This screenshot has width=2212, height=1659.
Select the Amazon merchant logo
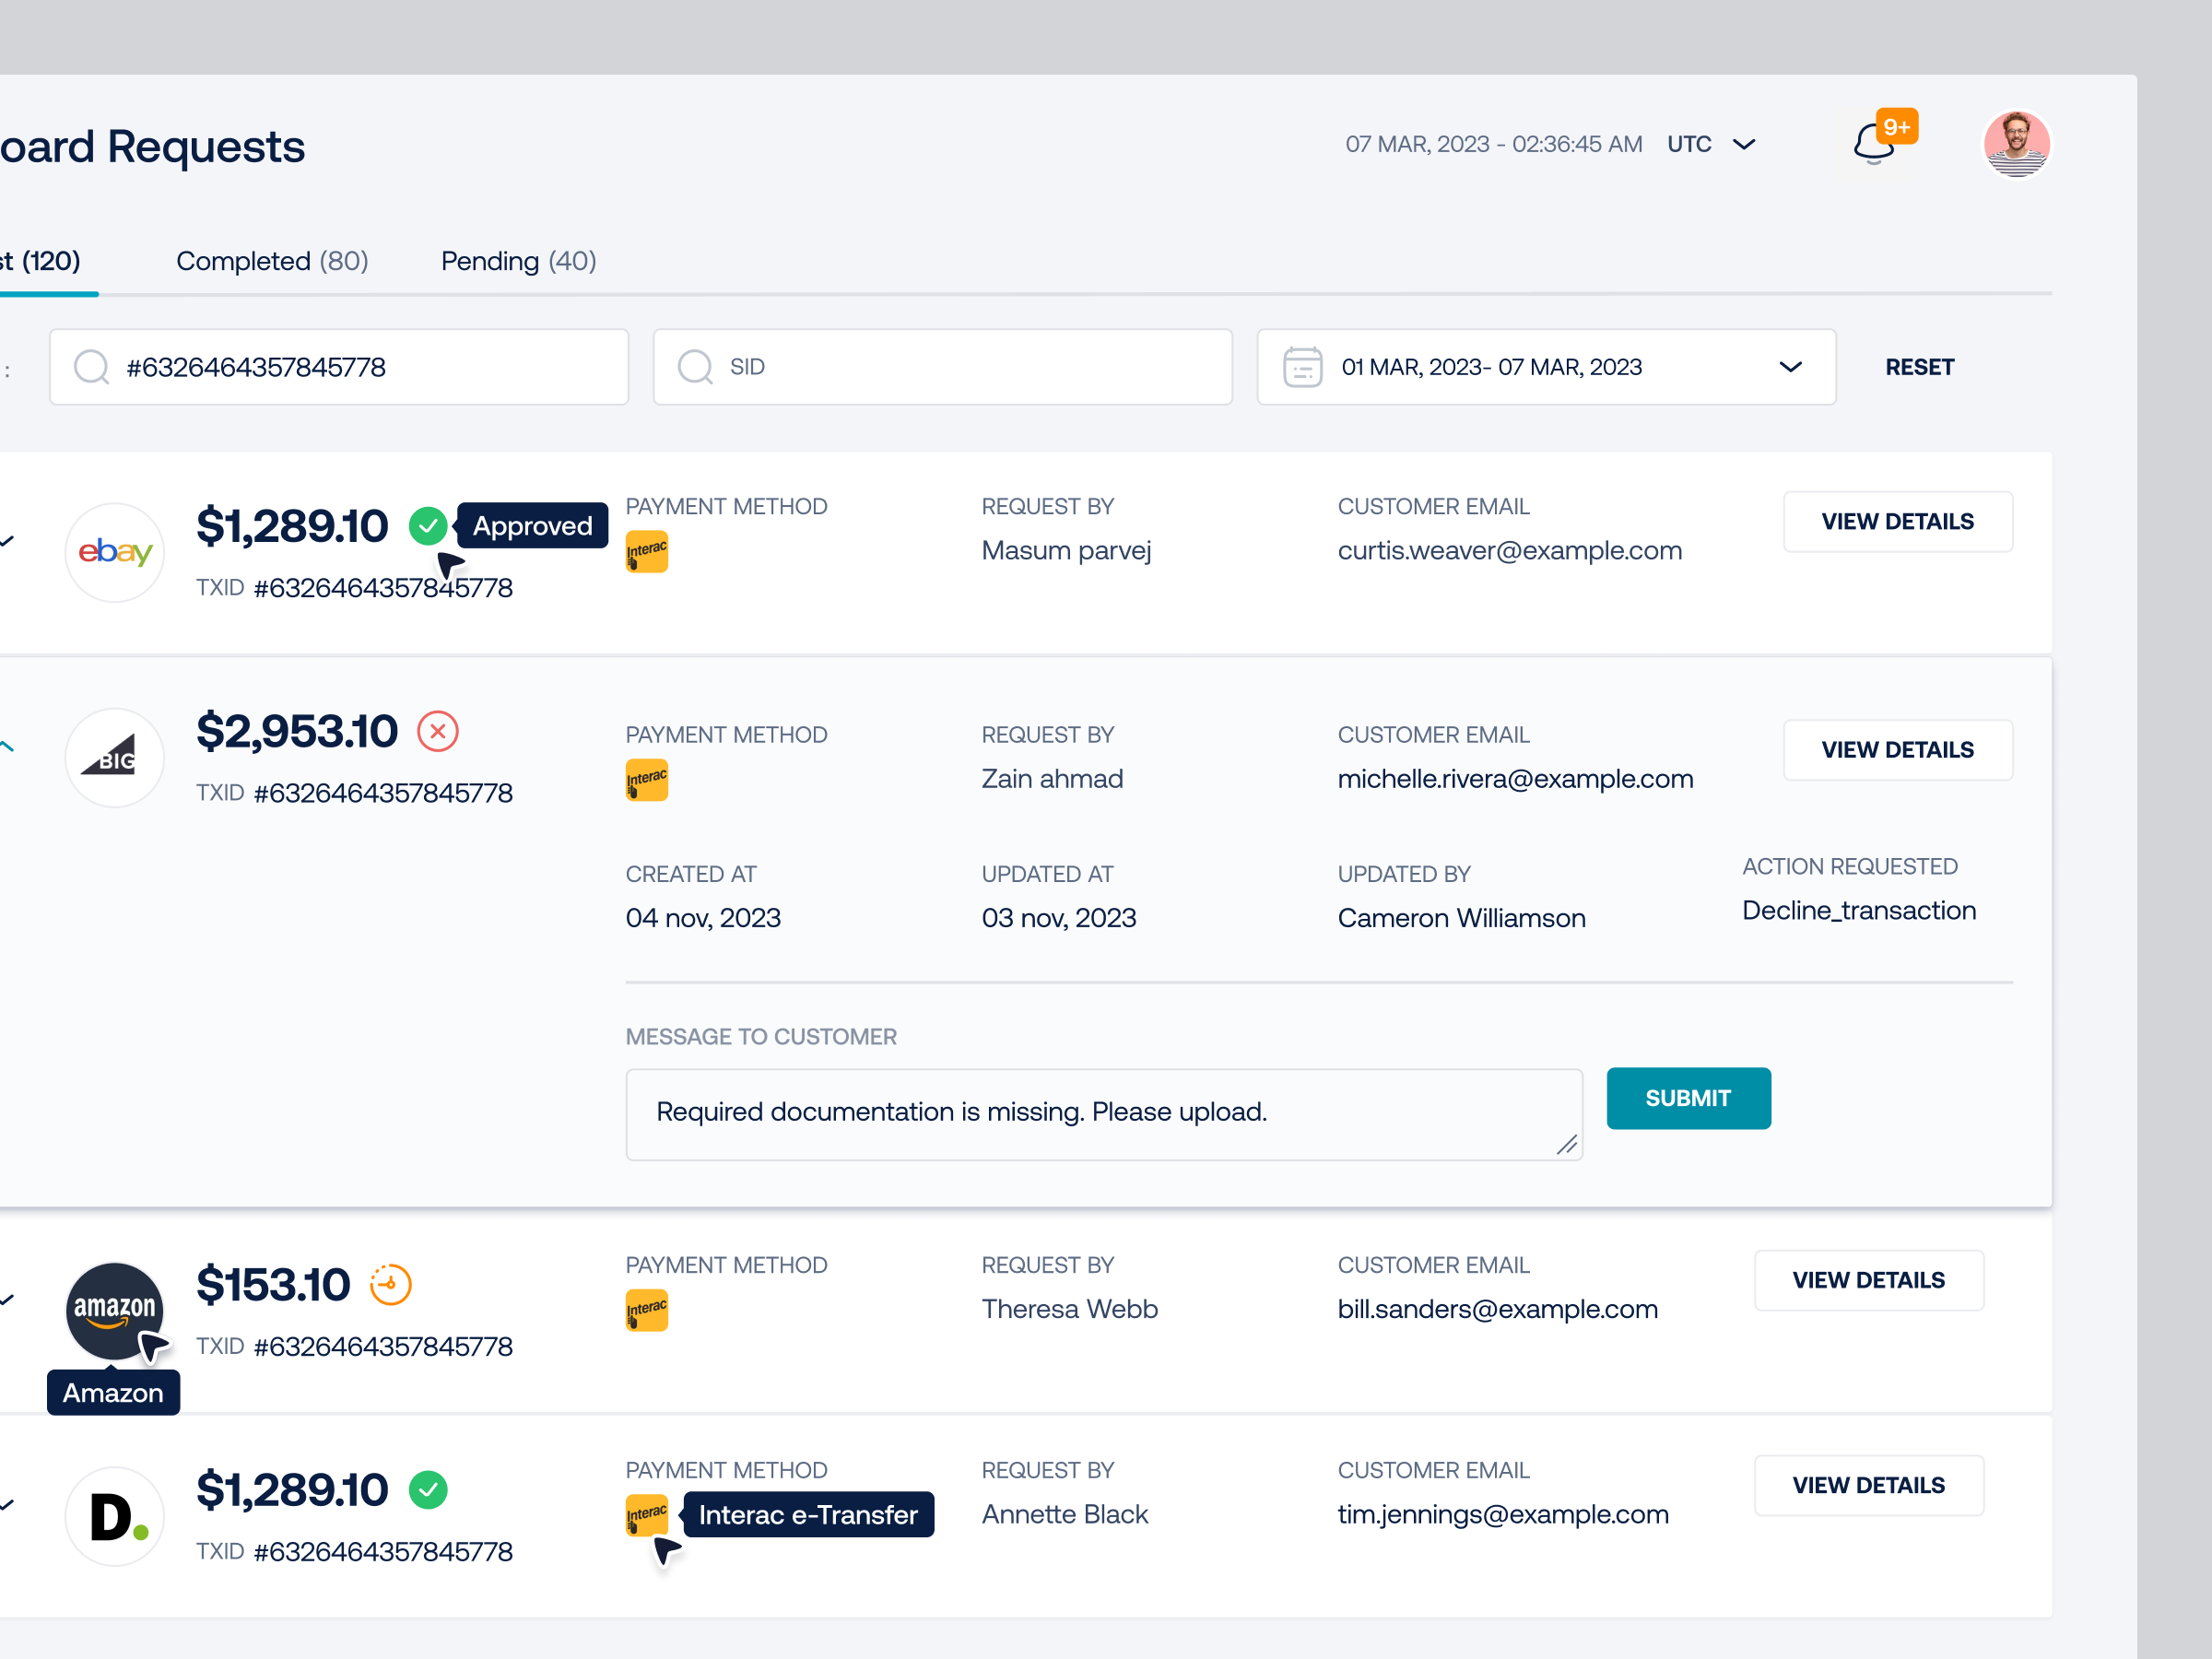[114, 1309]
